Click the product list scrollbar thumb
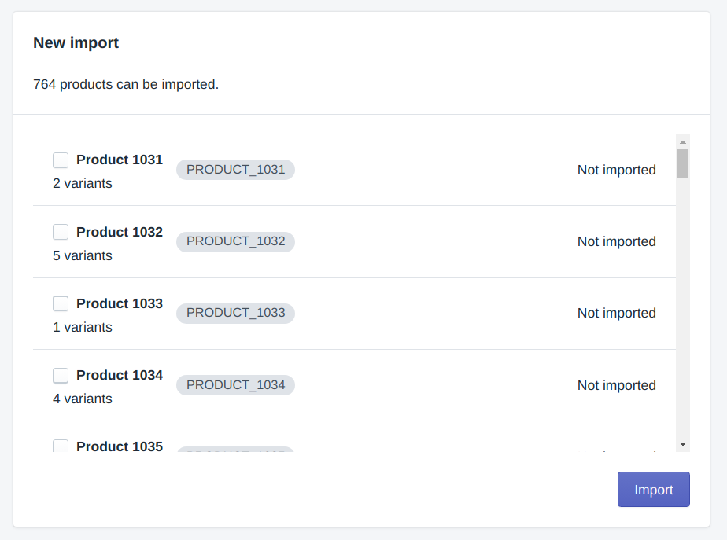The height and width of the screenshot is (540, 727). click(x=682, y=163)
